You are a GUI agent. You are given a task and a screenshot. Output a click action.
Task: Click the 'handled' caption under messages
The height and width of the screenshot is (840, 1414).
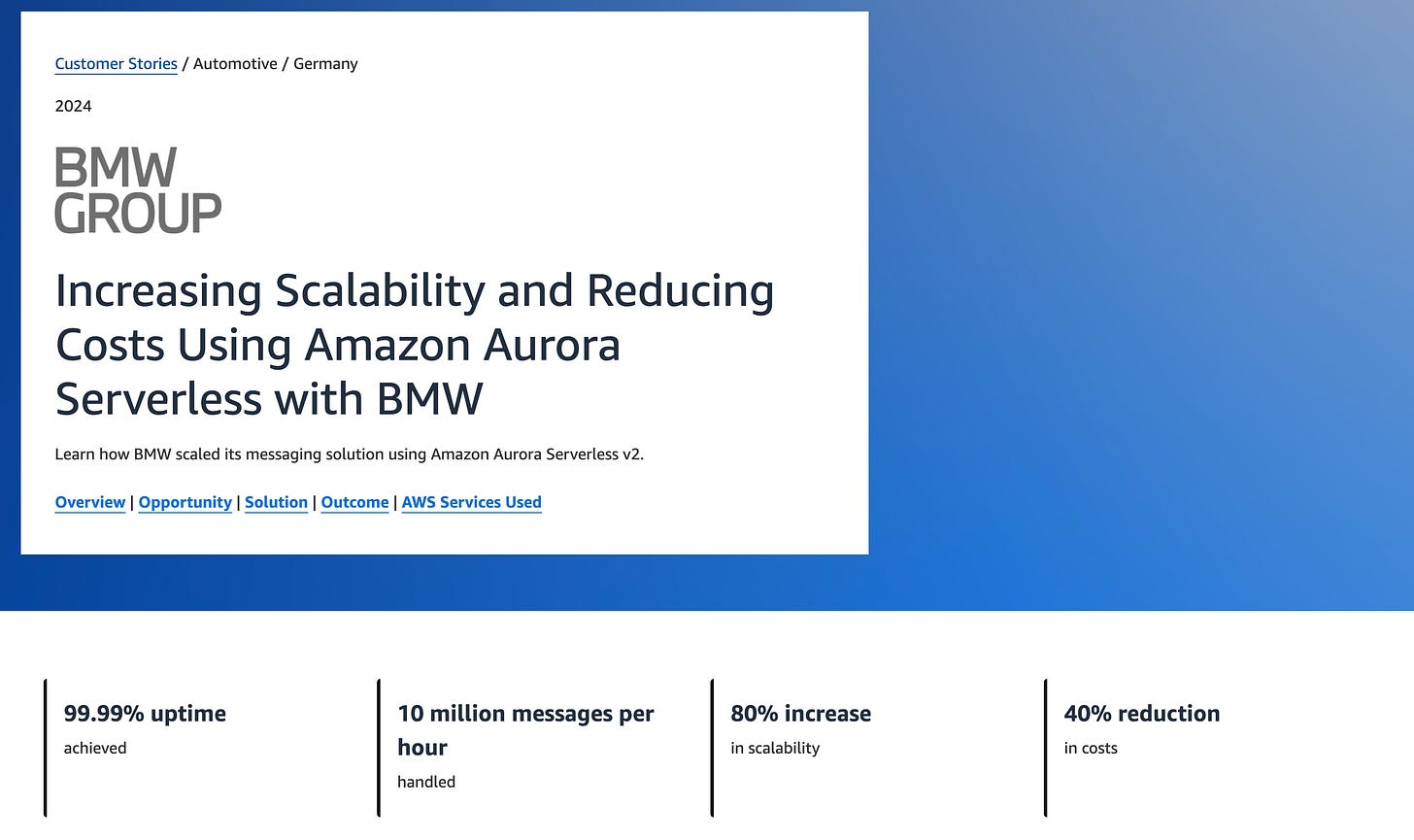coord(426,782)
